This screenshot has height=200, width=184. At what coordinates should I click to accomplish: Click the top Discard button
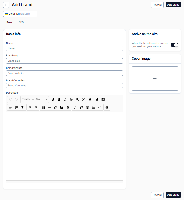(157, 5)
